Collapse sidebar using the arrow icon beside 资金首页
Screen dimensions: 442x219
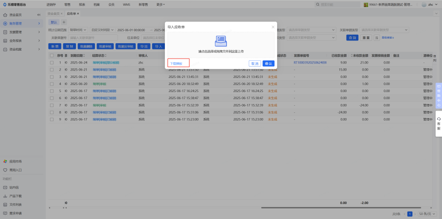tap(38, 15)
